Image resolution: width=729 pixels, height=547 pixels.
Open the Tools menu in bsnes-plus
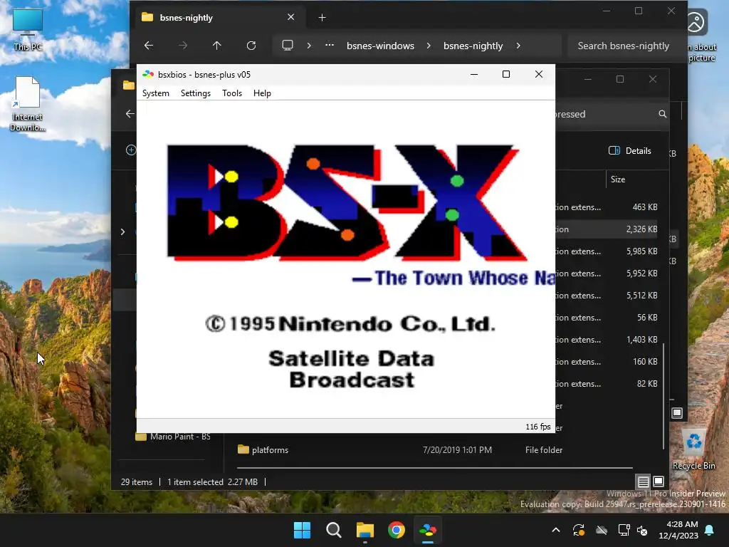pyautogui.click(x=232, y=93)
